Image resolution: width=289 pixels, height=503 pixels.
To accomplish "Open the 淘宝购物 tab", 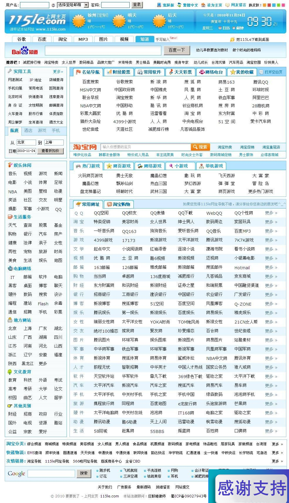I will (119, 204).
